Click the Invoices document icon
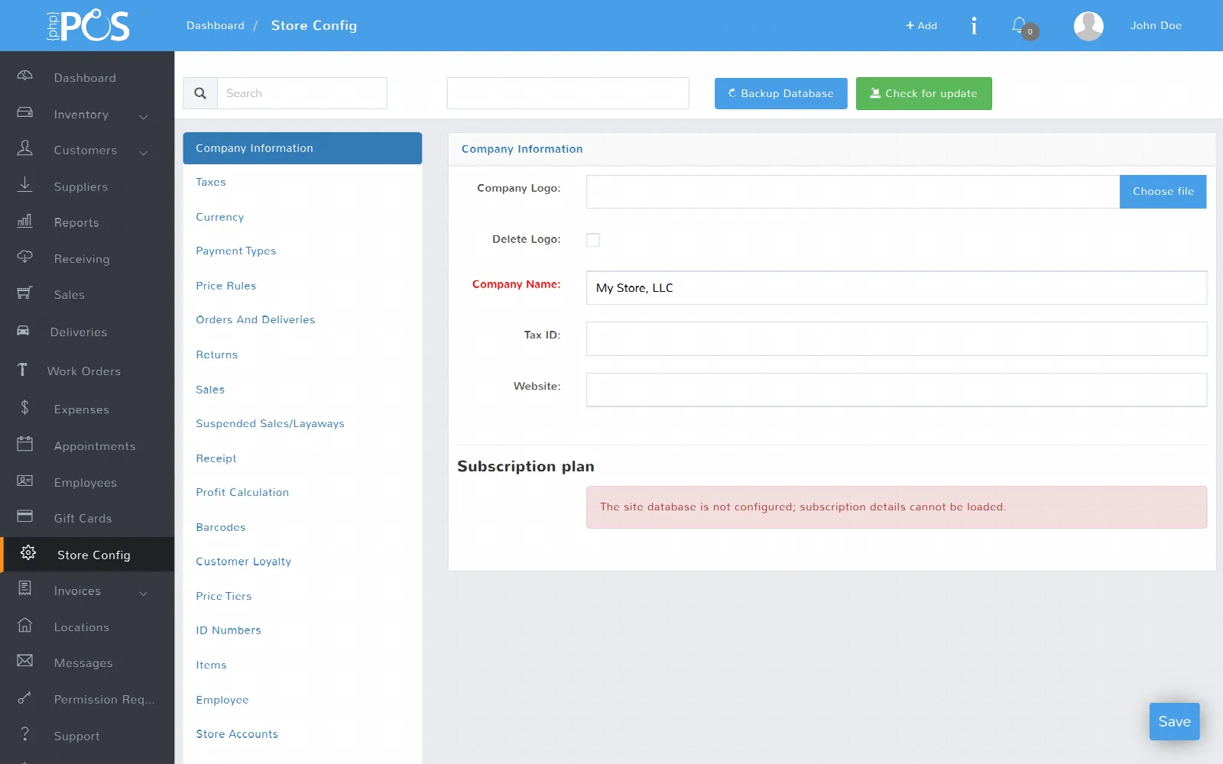This screenshot has height=764, width=1223. pos(25,588)
